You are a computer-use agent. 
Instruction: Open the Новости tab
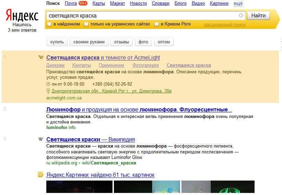[138, 3]
